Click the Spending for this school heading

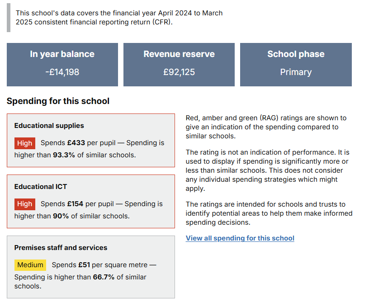[x=58, y=101]
